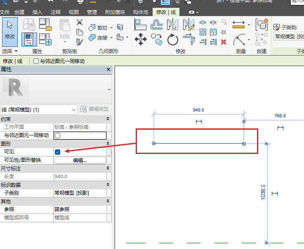The height and width of the screenshot is (249, 304).
Task: Select the Scale tool
Action: (213, 32)
